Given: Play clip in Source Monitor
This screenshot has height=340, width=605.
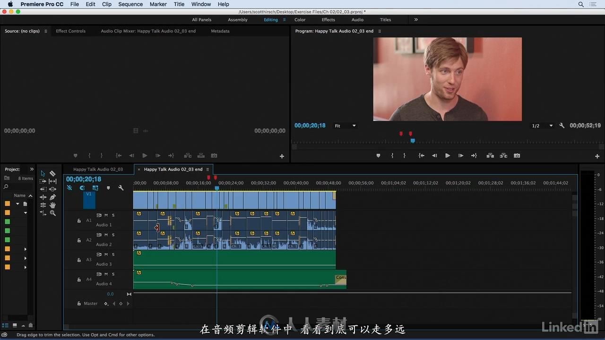Looking at the screenshot, I should pyautogui.click(x=145, y=155).
